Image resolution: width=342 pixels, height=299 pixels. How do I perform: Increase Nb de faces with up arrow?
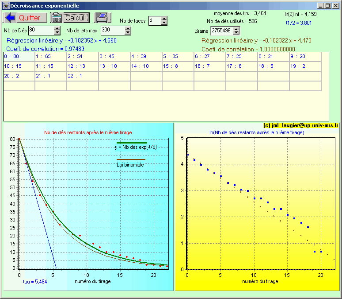click(164, 19)
